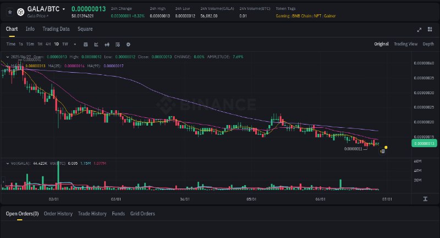Open the Gala Price link

click(x=37, y=16)
